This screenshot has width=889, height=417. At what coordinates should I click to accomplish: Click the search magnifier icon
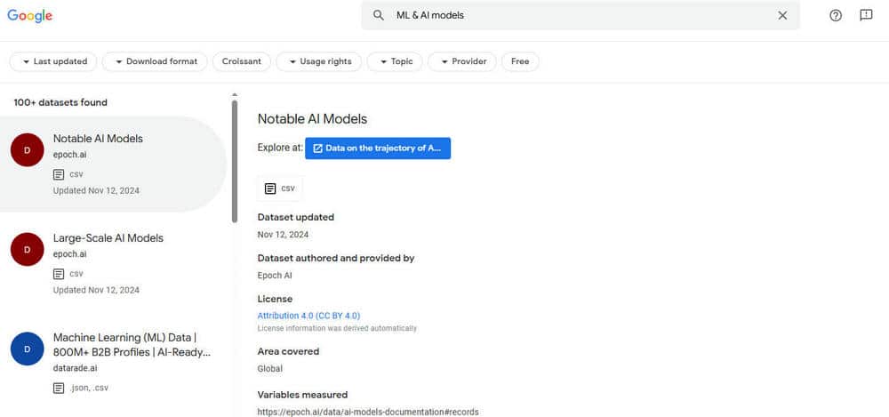379,15
